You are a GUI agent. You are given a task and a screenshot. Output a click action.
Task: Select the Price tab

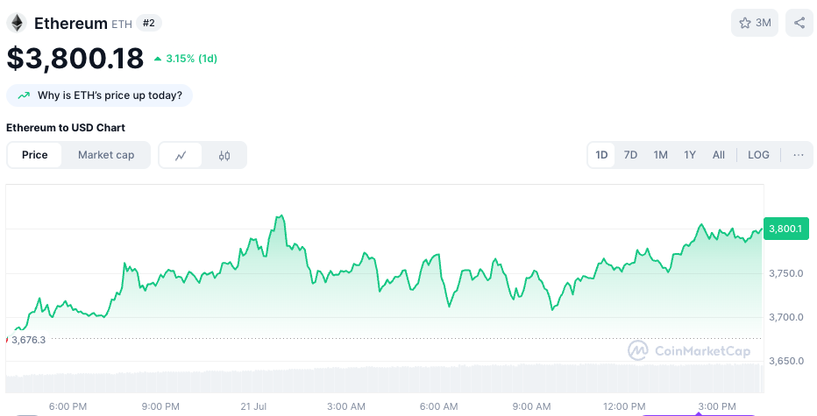coord(34,155)
